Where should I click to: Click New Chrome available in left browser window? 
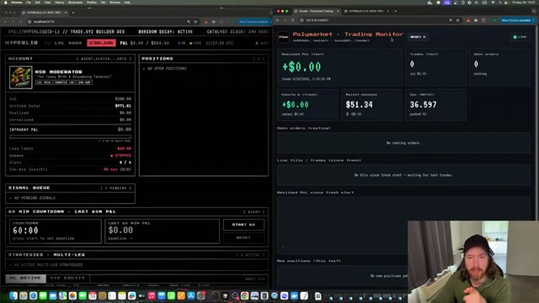pyautogui.click(x=254, y=22)
